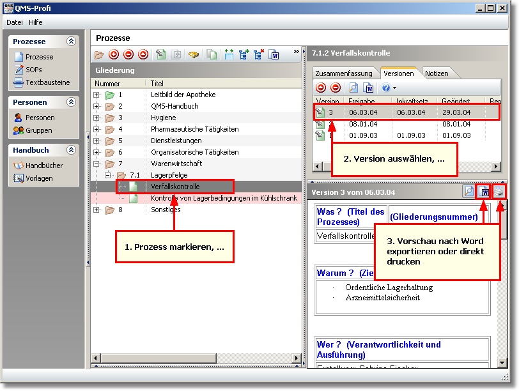Switch to the Zusammenfassung tab
Viewport: 519px width, 391px height.
[343, 73]
